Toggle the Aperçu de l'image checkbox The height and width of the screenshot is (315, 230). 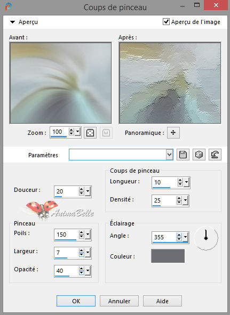166,21
